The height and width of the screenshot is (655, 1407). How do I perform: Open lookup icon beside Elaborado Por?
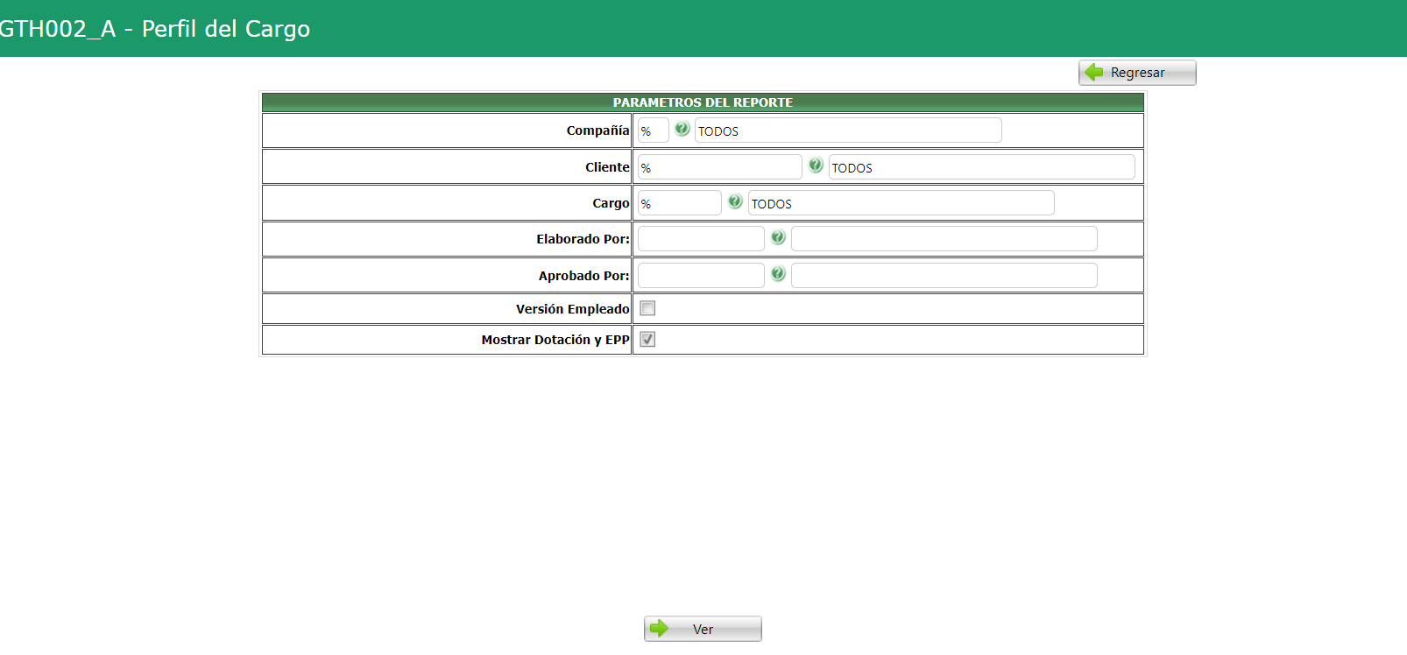point(778,237)
